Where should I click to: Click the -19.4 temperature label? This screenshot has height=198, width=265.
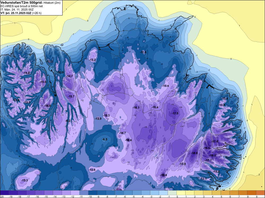pos(164,175)
